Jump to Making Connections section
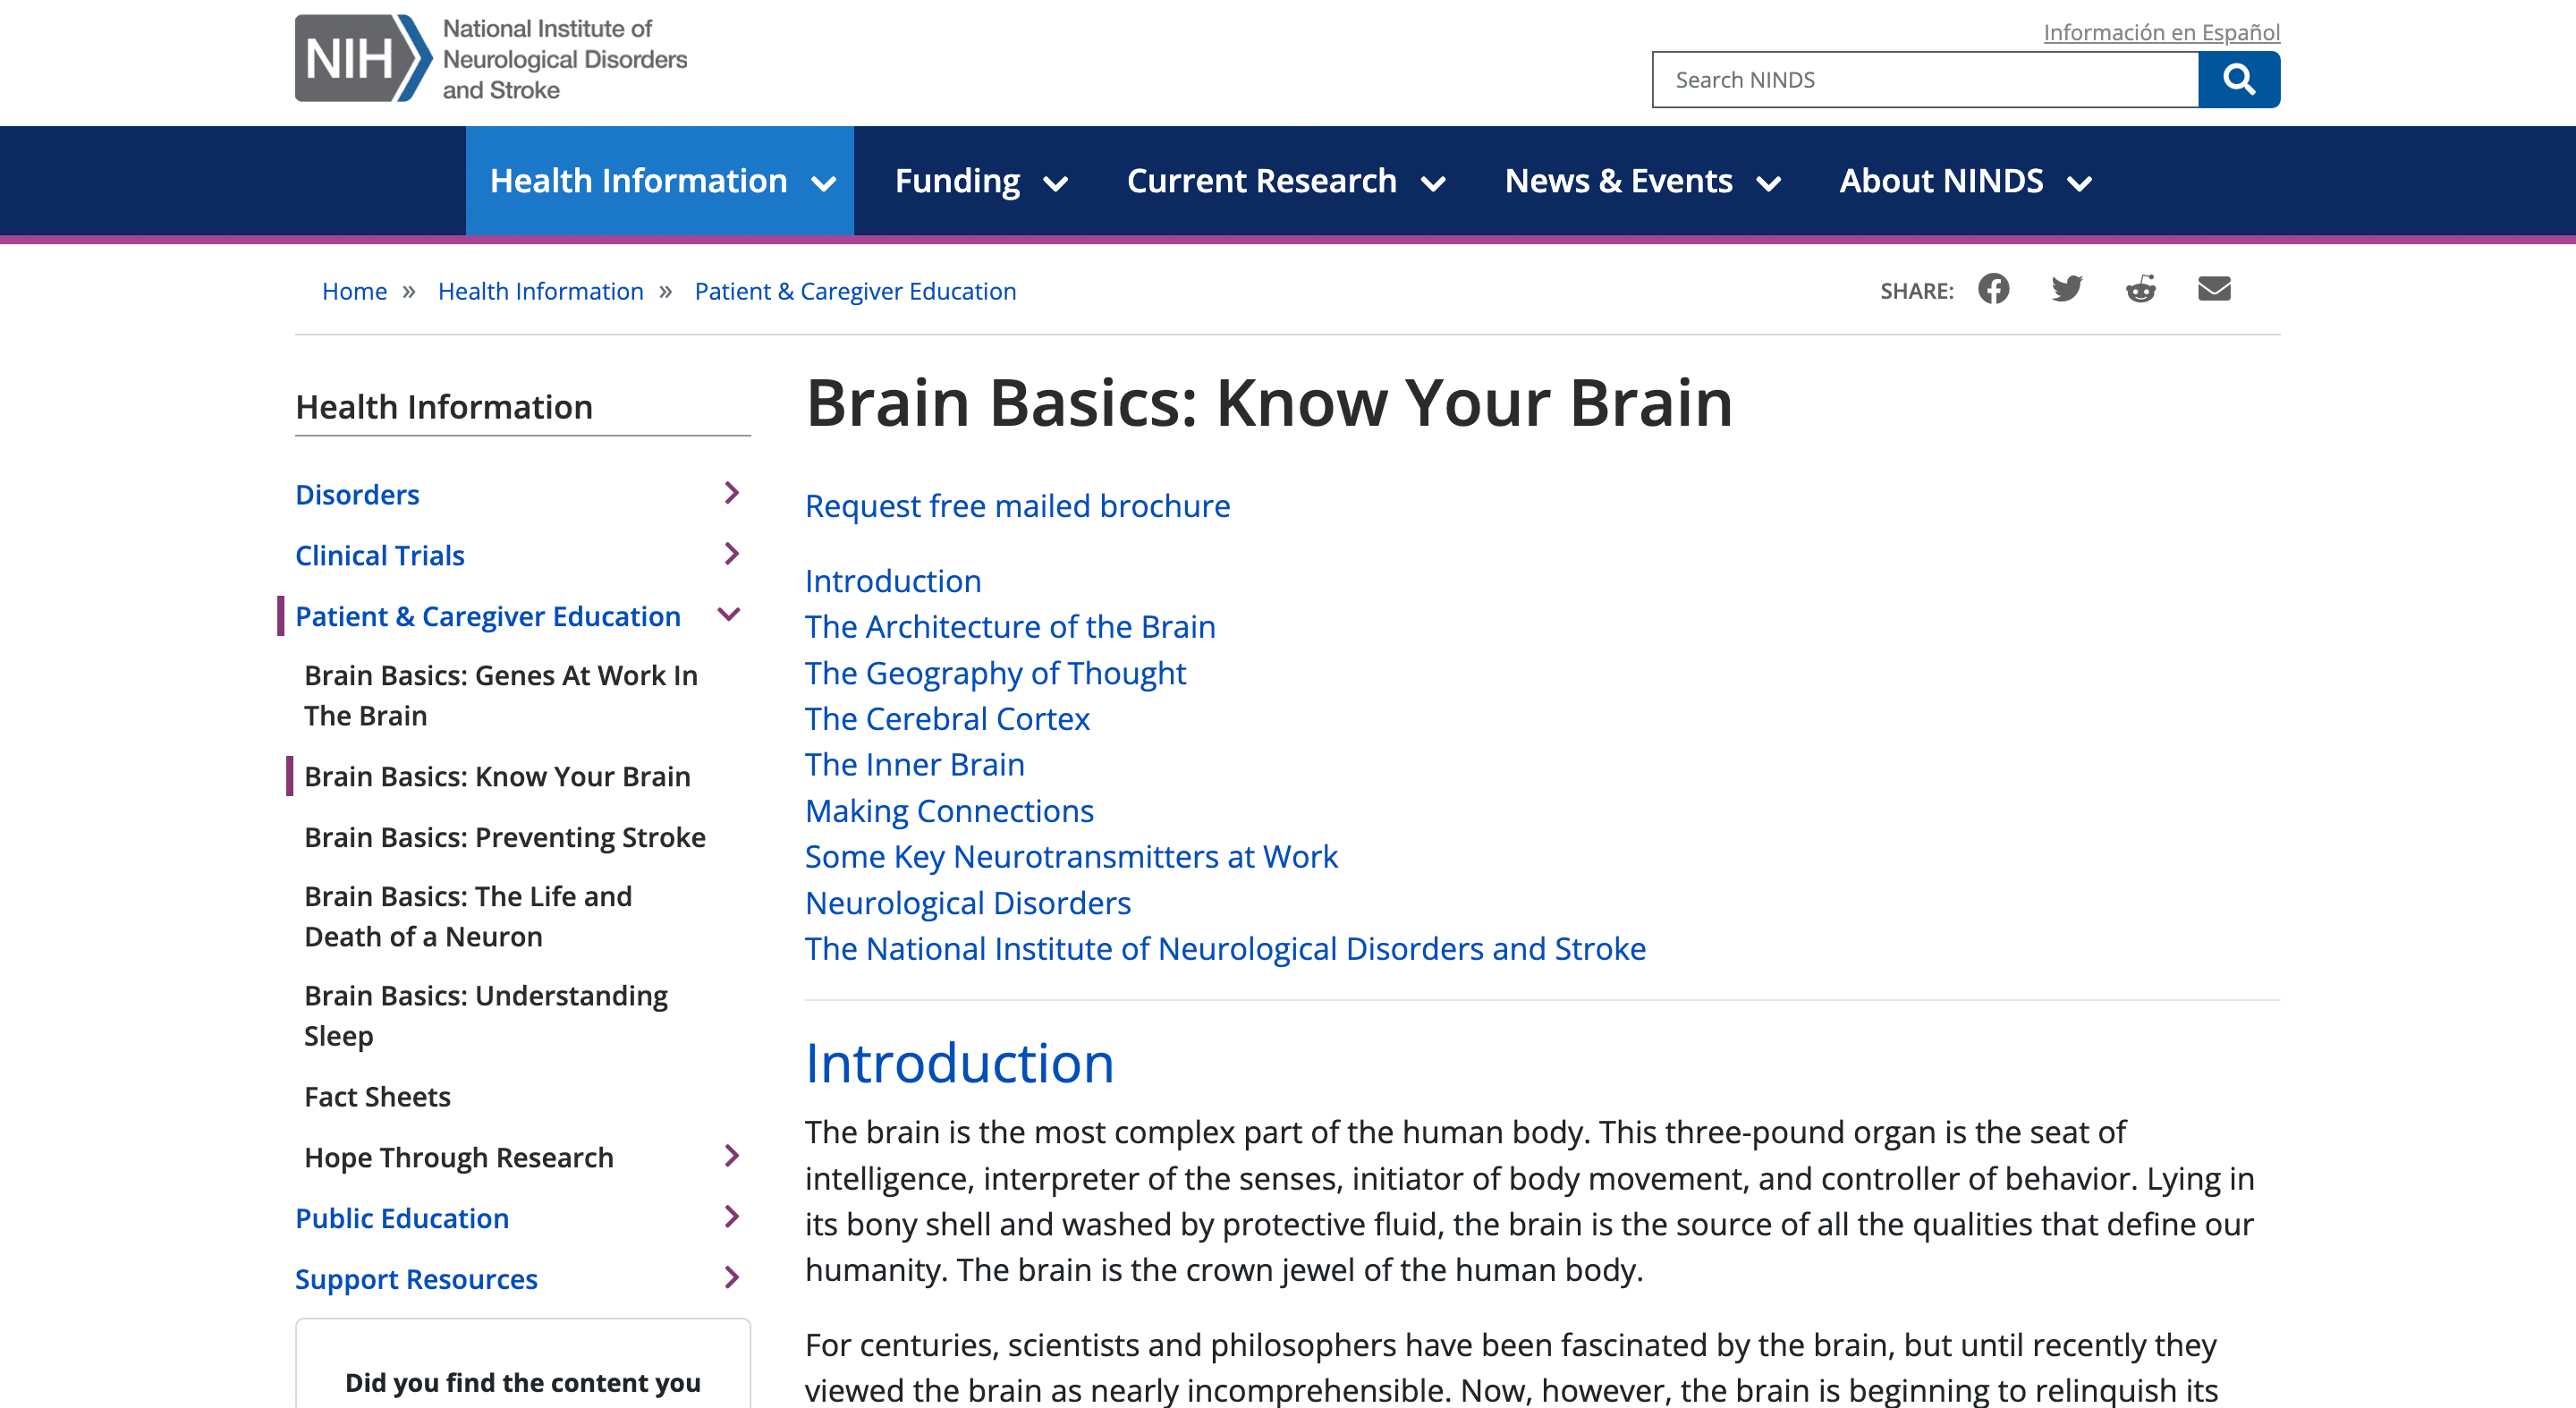The width and height of the screenshot is (2576, 1408). 949,811
